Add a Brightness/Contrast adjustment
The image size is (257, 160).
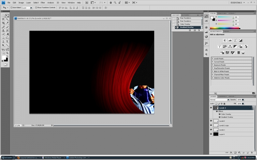[225, 41]
